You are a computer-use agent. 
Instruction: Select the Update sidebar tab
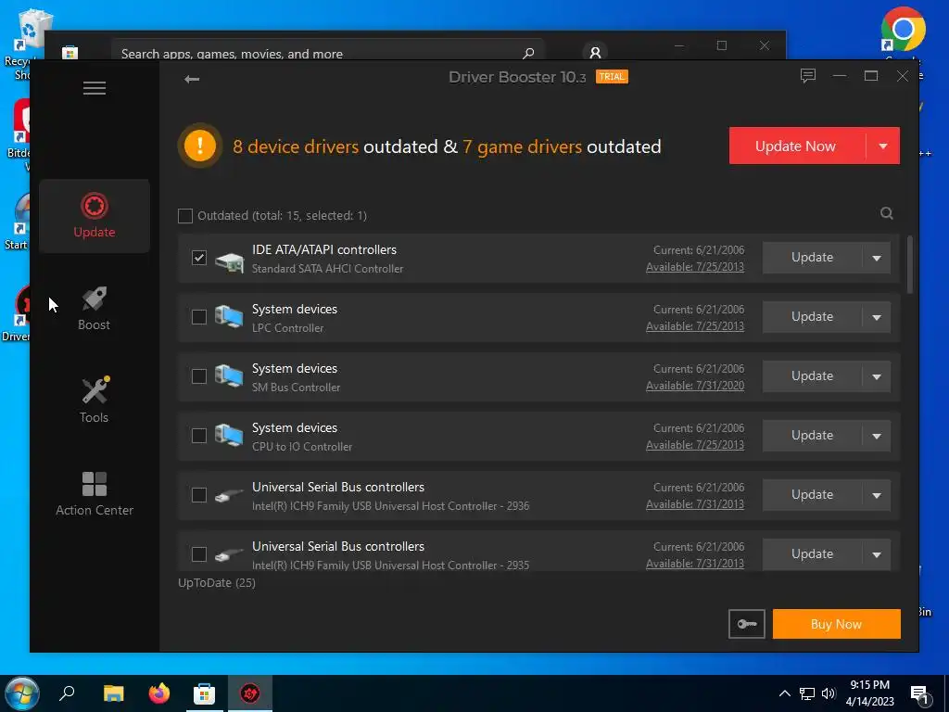pyautogui.click(x=95, y=215)
